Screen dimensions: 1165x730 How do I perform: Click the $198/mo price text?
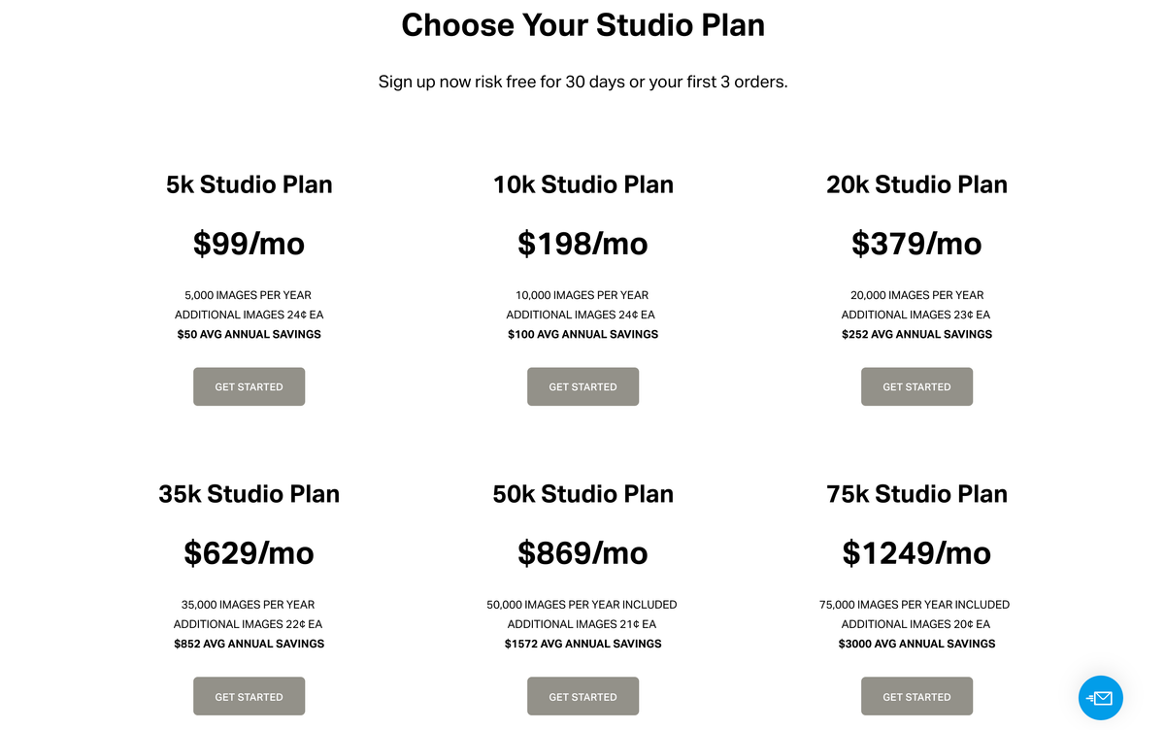pyautogui.click(x=582, y=243)
